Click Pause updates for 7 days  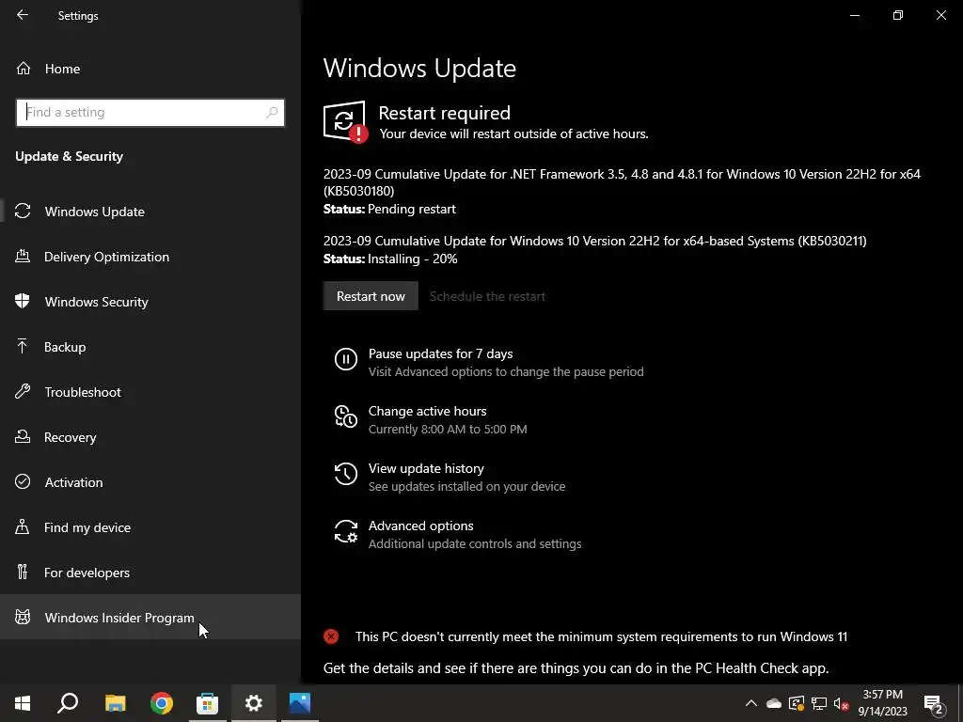[x=440, y=353]
